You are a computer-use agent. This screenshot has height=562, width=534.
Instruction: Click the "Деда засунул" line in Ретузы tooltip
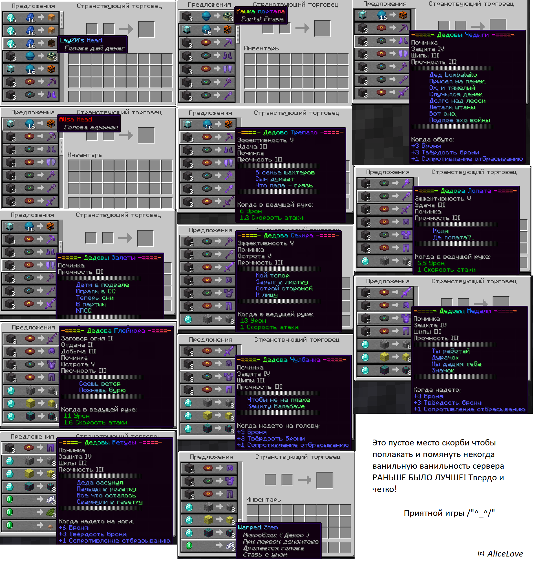(x=100, y=483)
